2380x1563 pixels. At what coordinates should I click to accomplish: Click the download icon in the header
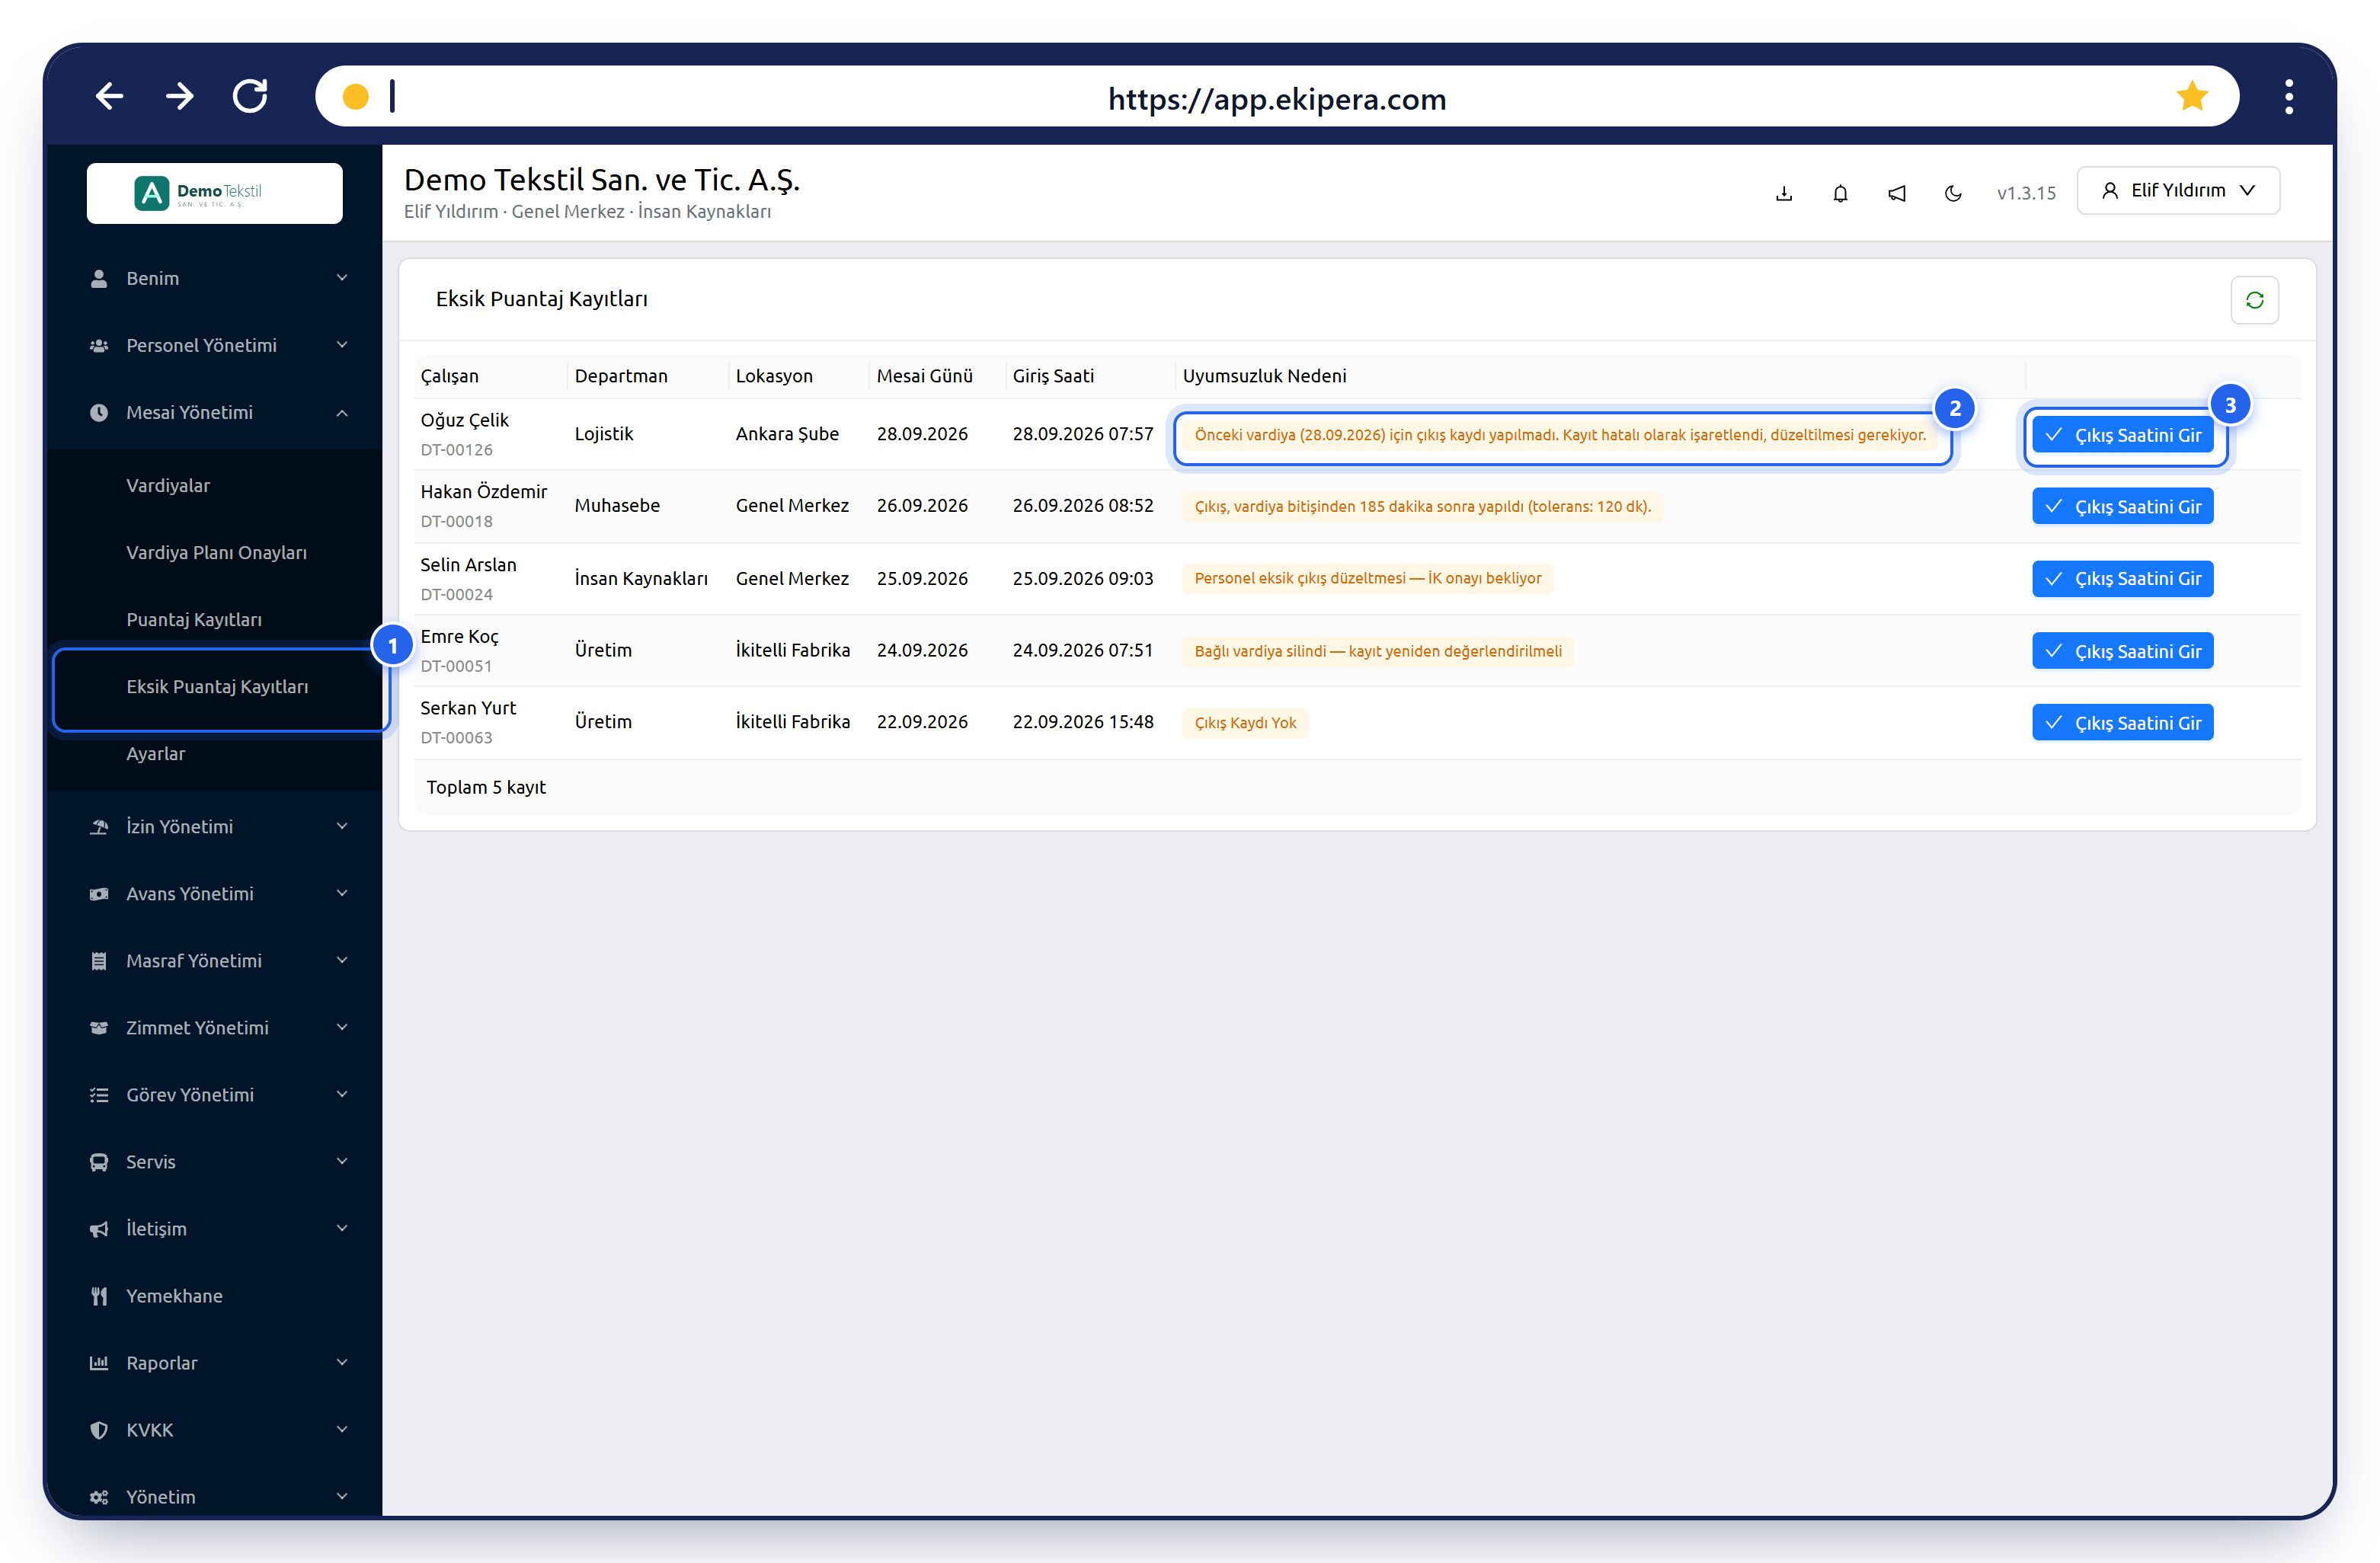click(x=1783, y=193)
